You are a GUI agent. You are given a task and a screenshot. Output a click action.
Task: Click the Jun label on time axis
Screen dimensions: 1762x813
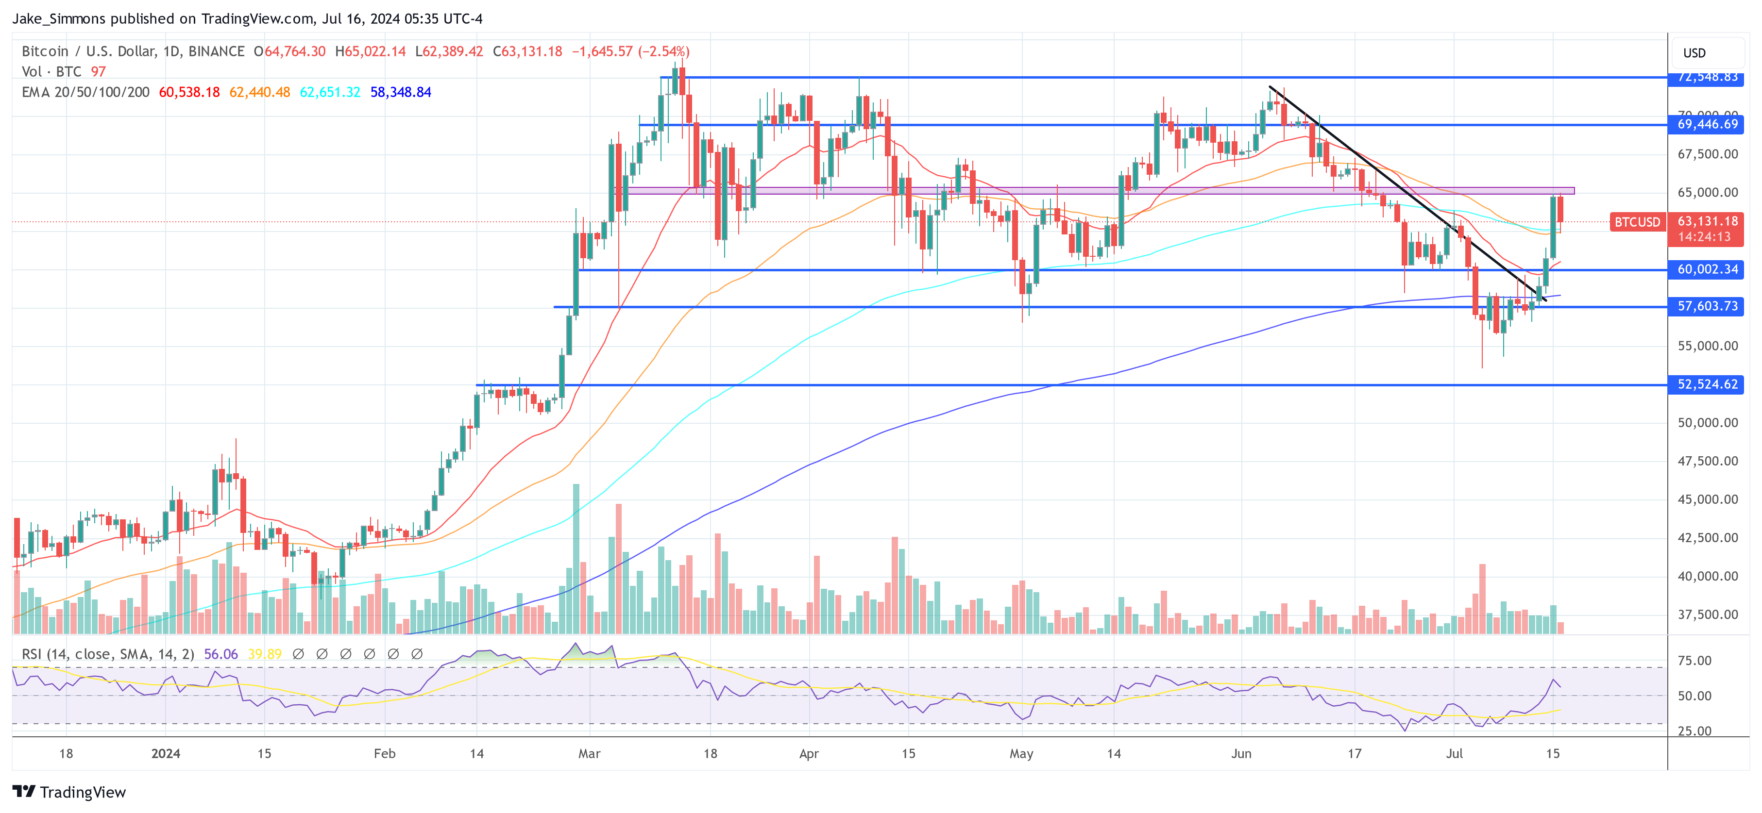(1241, 753)
